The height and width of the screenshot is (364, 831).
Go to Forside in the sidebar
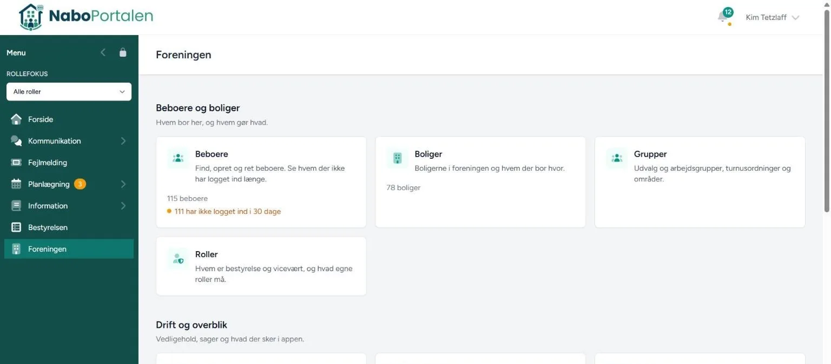pos(69,119)
